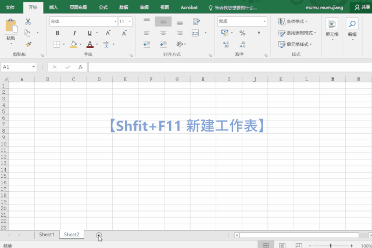The width and height of the screenshot is (372, 248).
Task: Click the Increase Indent icon
Action: pos(163,44)
